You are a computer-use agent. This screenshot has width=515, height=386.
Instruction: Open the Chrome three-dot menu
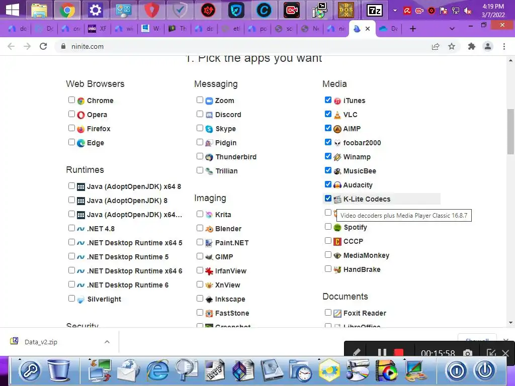point(504,47)
